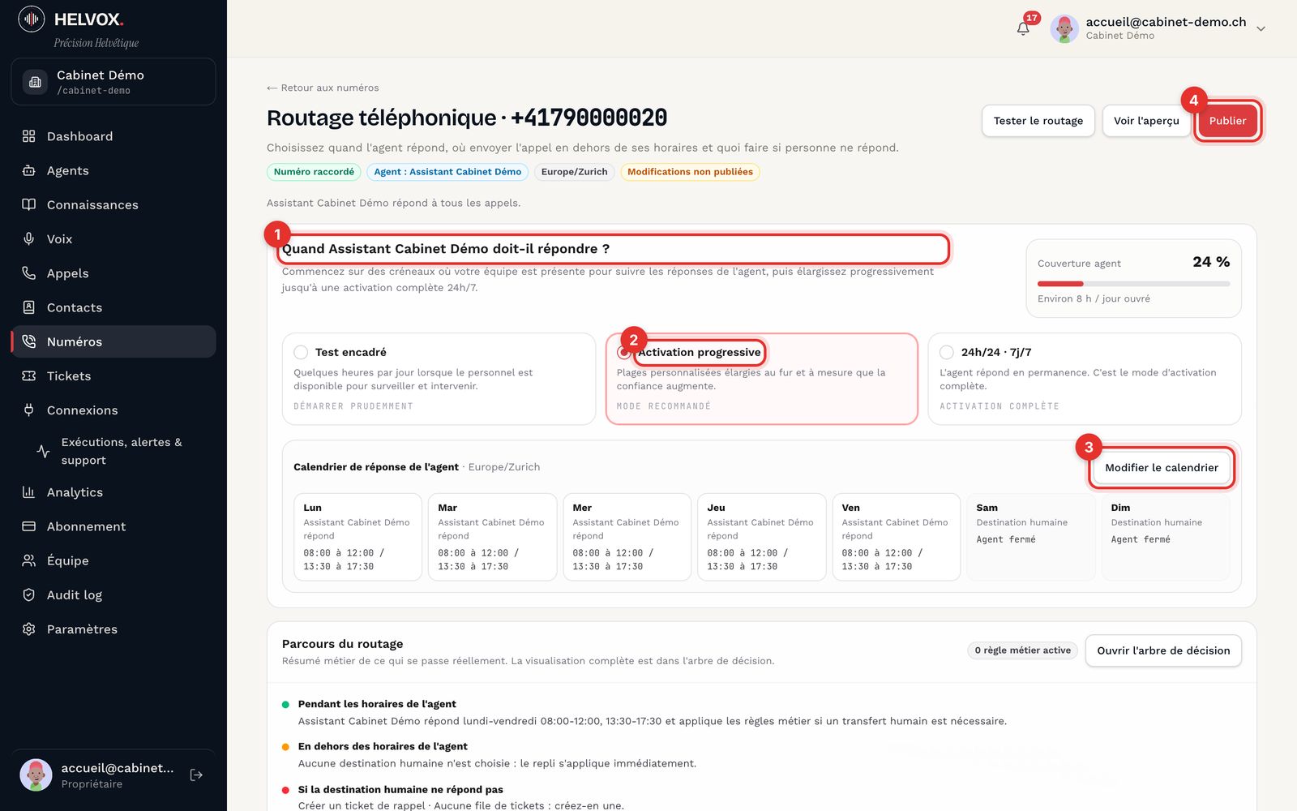Open the Cabinet Démo workspace switcher
This screenshot has height=811, width=1297.
113,82
